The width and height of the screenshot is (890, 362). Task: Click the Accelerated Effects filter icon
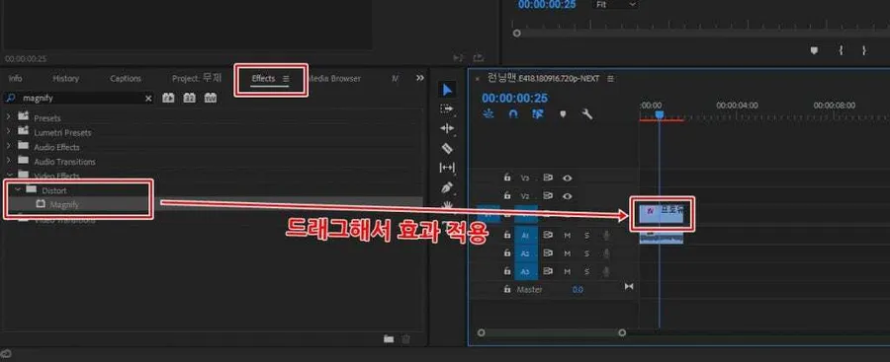coord(168,98)
